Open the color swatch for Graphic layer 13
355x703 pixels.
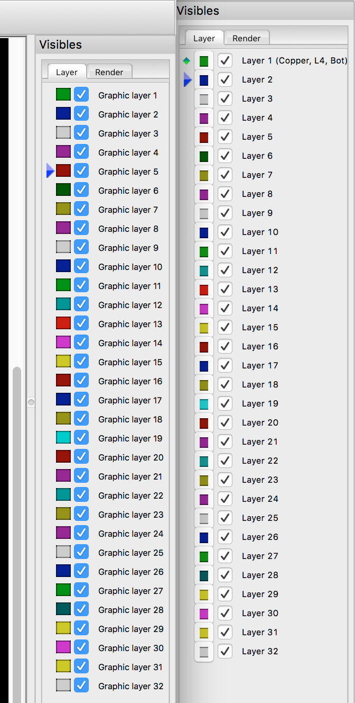[x=63, y=323]
